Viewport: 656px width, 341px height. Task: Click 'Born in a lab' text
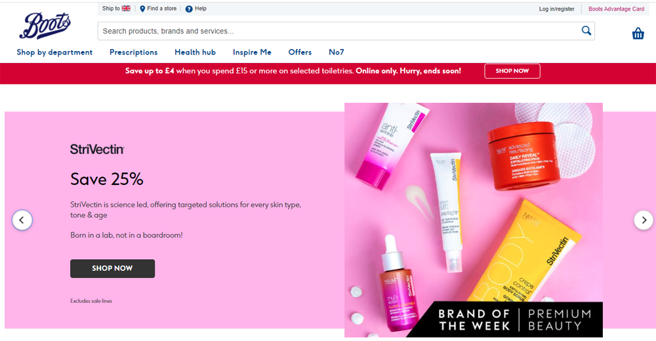tap(127, 235)
